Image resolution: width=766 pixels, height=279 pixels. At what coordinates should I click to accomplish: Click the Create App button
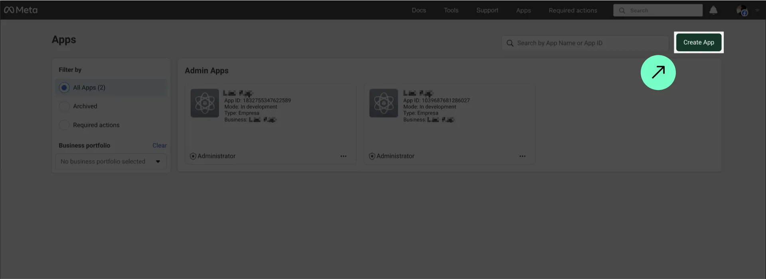point(699,42)
